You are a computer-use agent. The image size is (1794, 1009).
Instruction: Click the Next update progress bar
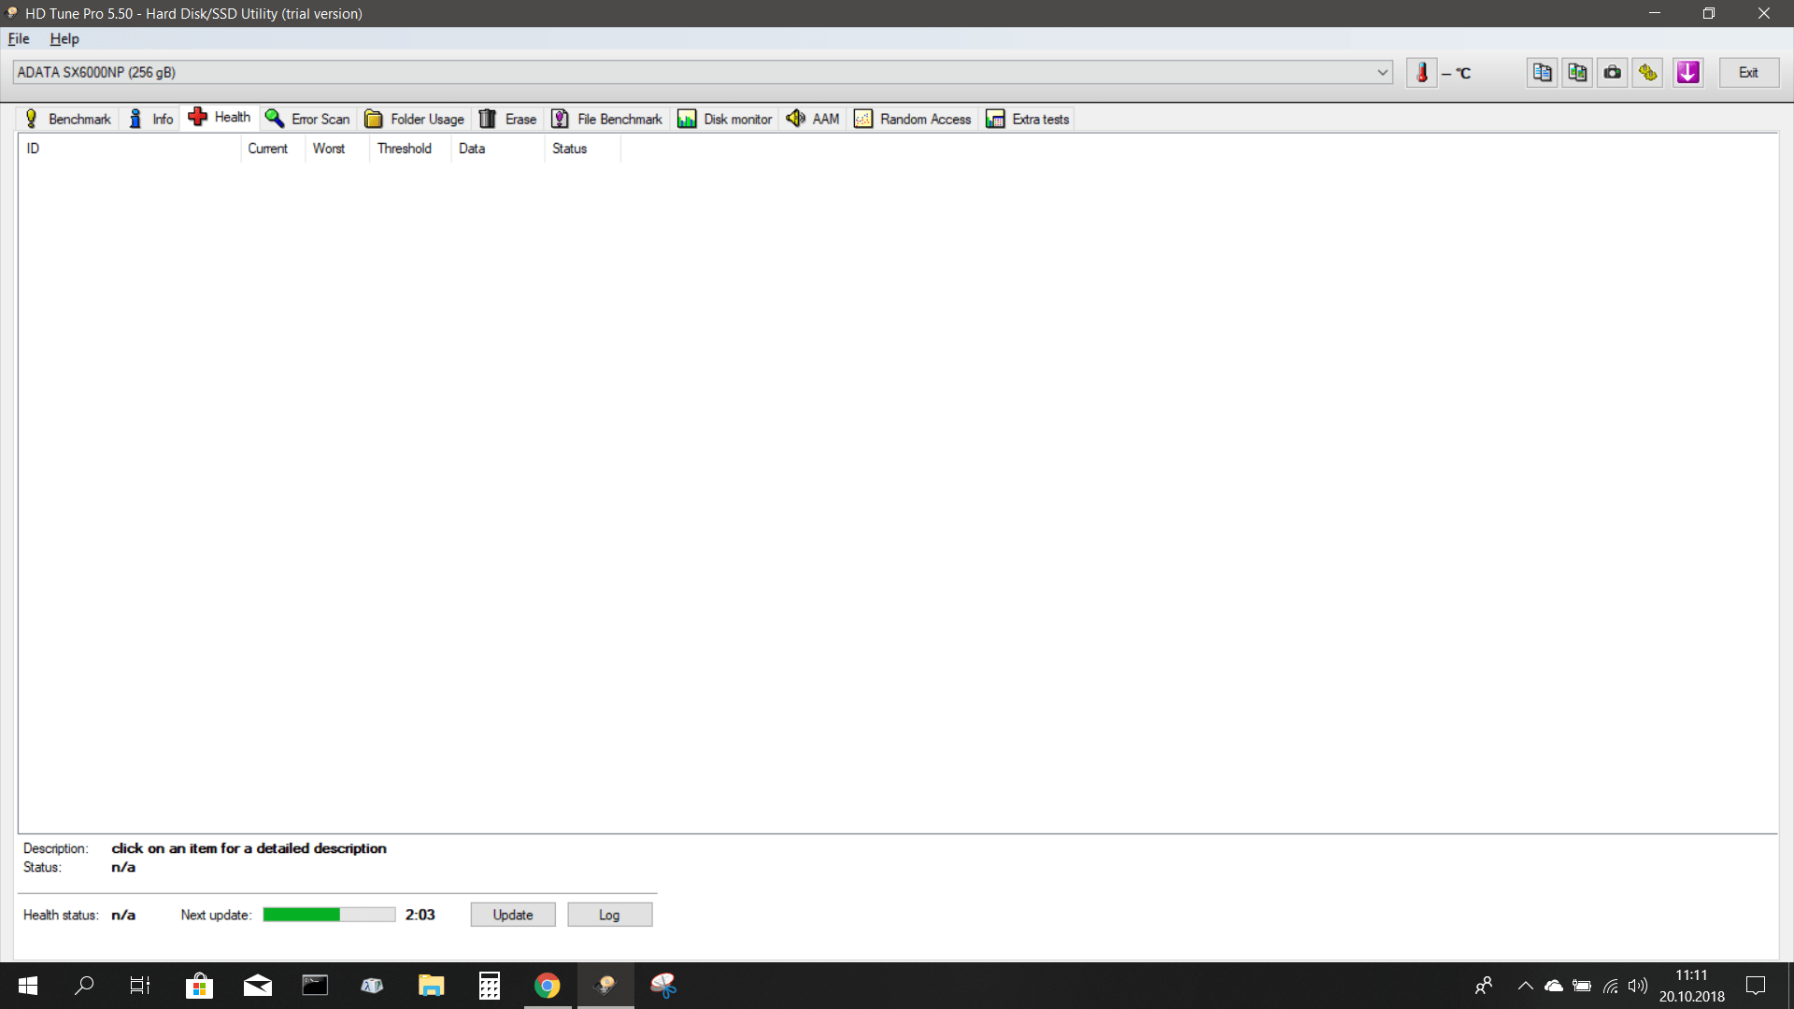tap(329, 915)
